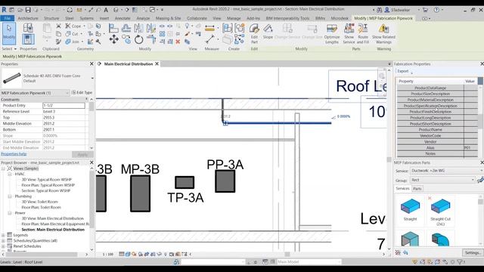Screen dimensions: 484x272
Task: Collapse the Plumbing node in Project Browser
Action: (10, 196)
